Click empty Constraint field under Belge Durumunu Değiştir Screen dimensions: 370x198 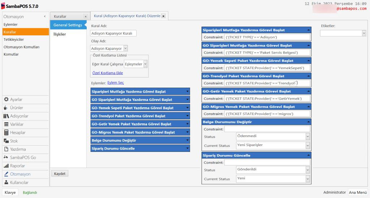coord(267,129)
